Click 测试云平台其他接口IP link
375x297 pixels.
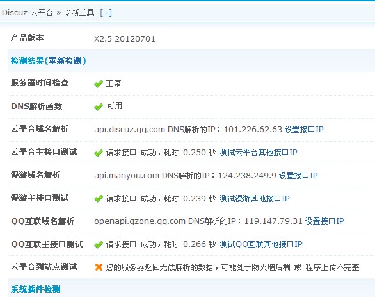[259, 153]
